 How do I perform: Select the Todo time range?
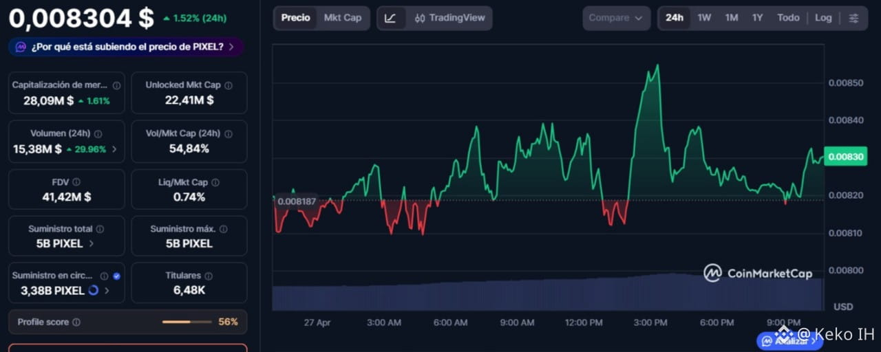point(788,18)
